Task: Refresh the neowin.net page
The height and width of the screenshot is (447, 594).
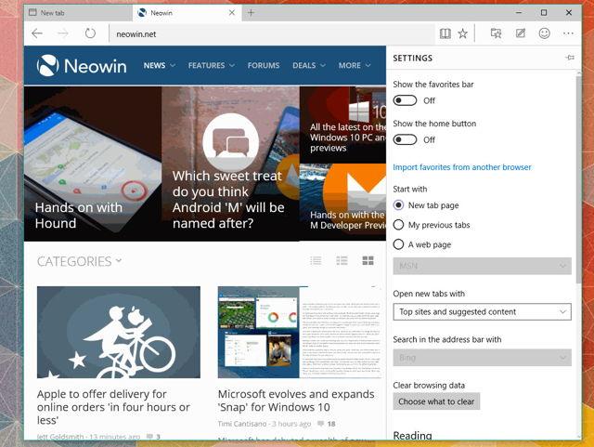Action: point(90,33)
